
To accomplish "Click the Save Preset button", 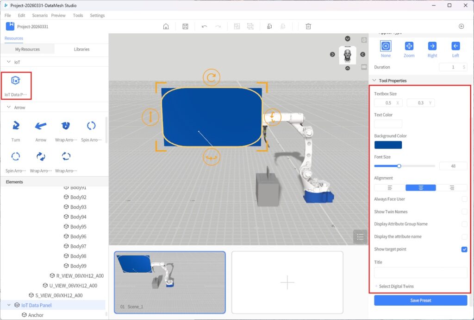I will [x=420, y=301].
